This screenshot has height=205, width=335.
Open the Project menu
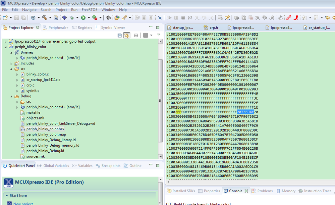(x=61, y=10)
